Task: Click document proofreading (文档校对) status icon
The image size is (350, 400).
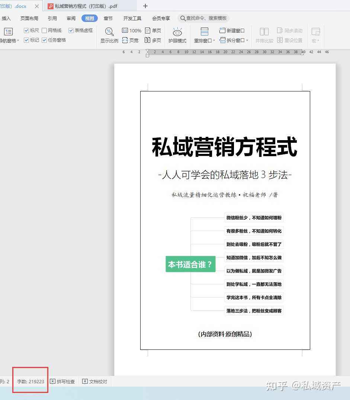Action: [x=85, y=381]
